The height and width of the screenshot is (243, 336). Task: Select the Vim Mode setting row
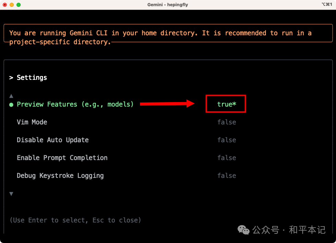click(x=32, y=122)
